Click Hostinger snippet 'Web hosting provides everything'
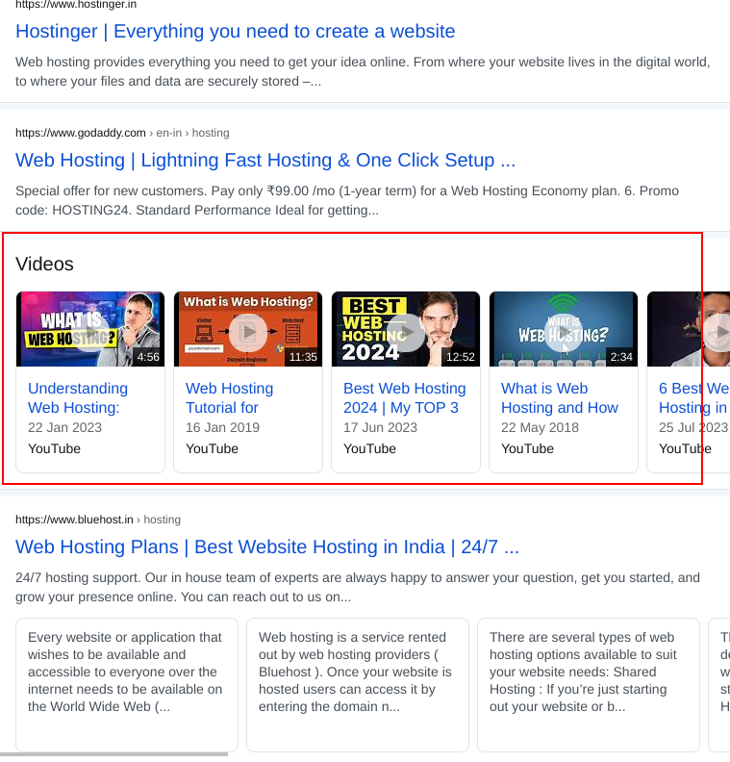Image resolution: width=730 pixels, height=762 pixels. [x=363, y=71]
